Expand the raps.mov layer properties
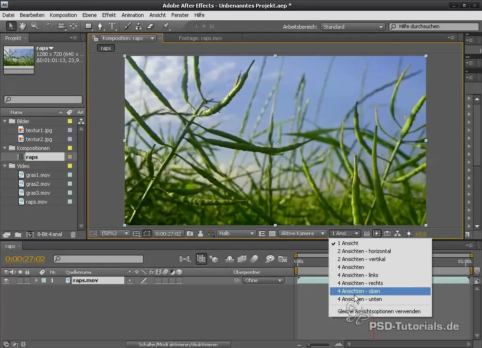The height and width of the screenshot is (348, 482). pyautogui.click(x=36, y=280)
